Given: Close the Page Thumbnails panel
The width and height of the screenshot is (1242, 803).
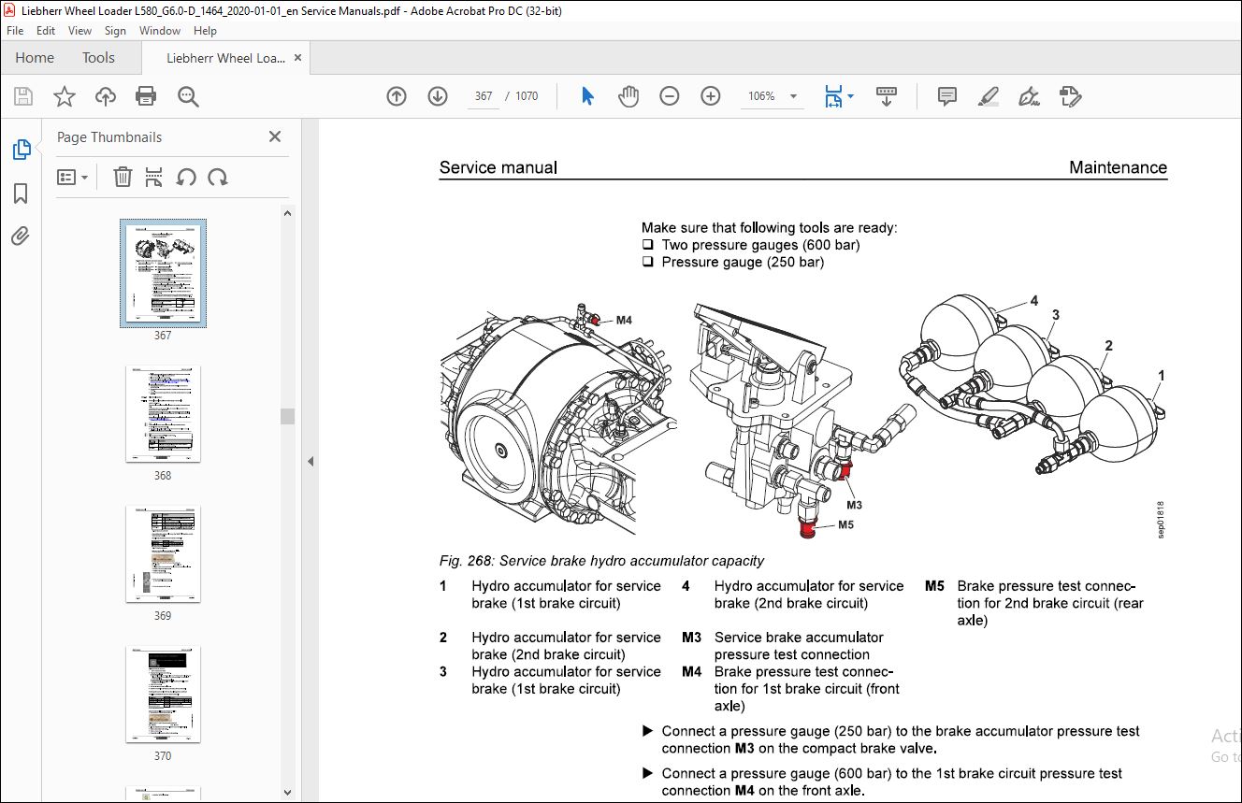Looking at the screenshot, I should tap(275, 136).
